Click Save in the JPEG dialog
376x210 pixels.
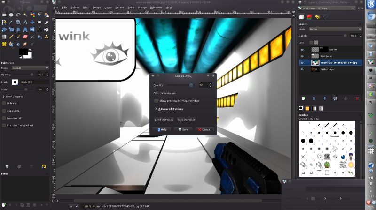[183, 130]
